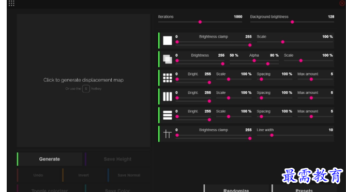Toggle green bar of the overlapping squares row
Image resolution: width=346 pixels, height=192 pixels.
coord(159,59)
